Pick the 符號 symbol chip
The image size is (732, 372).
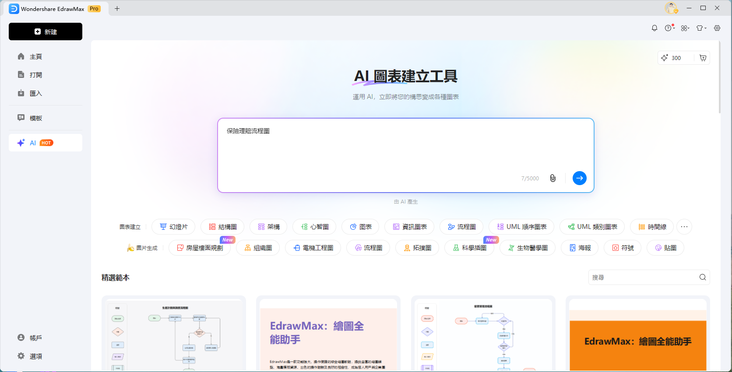(x=623, y=248)
